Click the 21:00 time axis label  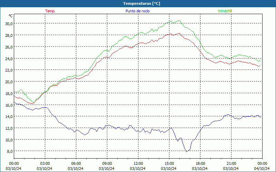click(231, 164)
